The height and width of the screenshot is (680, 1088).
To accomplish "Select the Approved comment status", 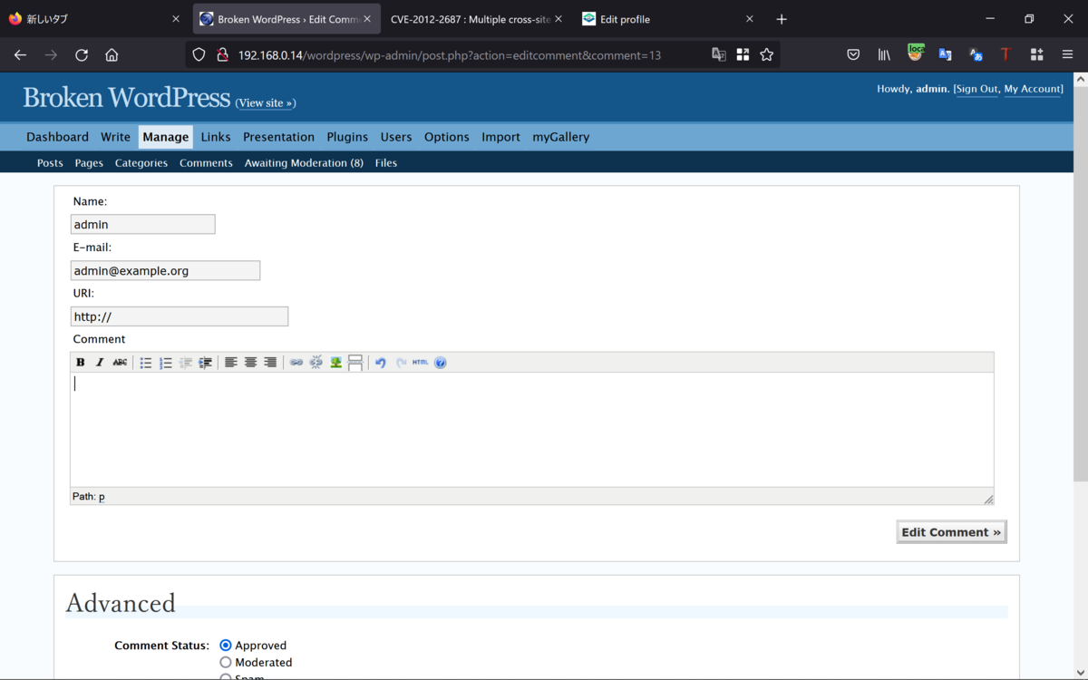I will pos(226,646).
